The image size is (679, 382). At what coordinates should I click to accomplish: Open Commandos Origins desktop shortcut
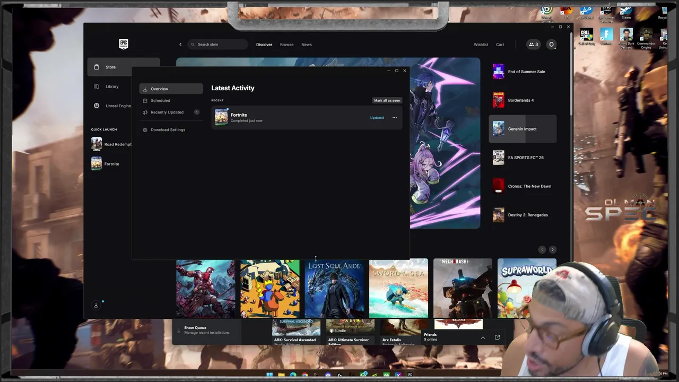646,38
